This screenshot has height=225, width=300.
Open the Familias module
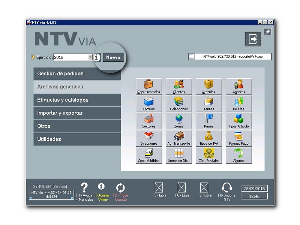pyautogui.click(x=149, y=104)
